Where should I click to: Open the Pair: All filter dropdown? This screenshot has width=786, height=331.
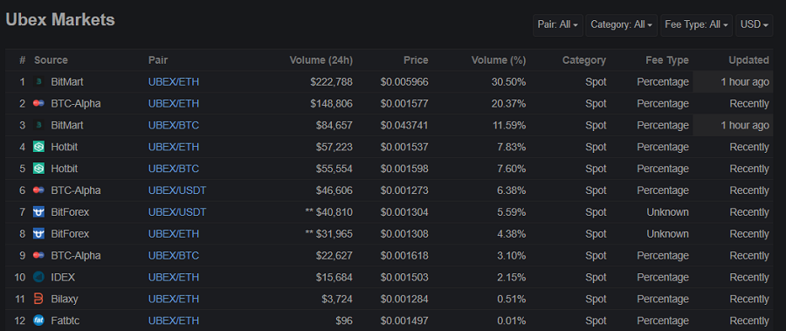tap(558, 24)
